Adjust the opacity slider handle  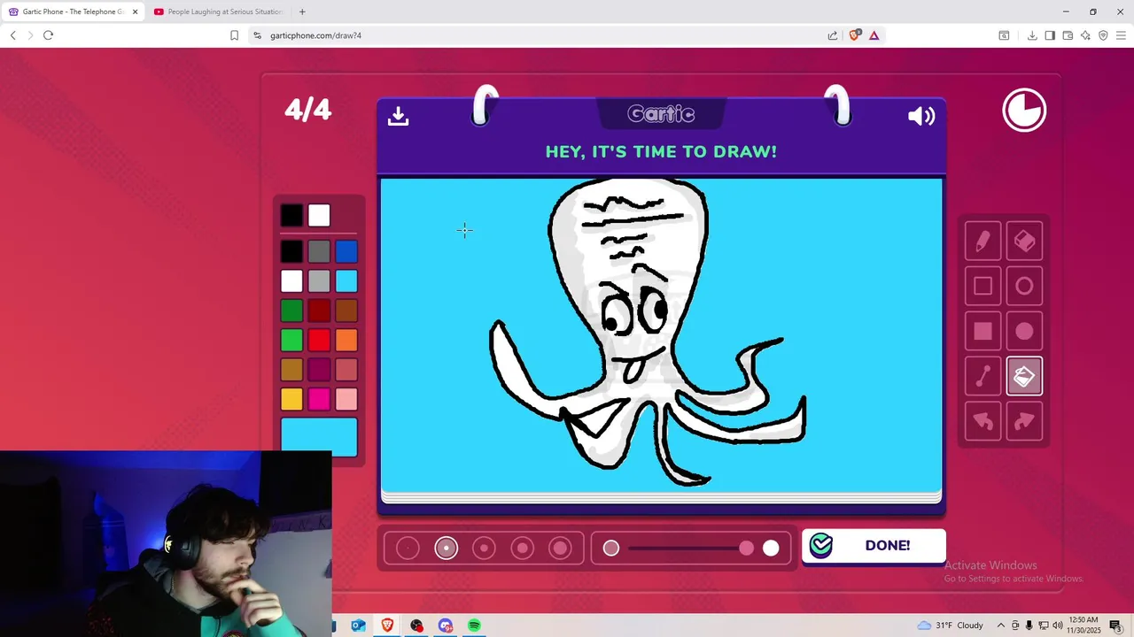[x=746, y=549]
